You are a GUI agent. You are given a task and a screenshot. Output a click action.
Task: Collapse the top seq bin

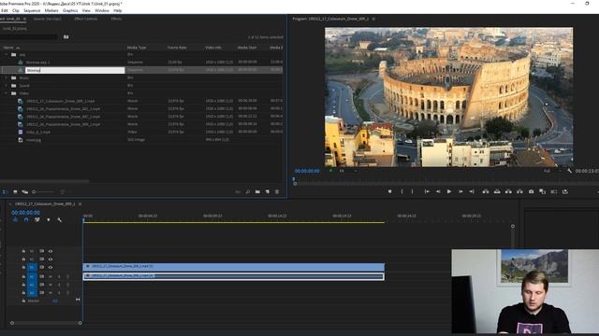click(6, 54)
